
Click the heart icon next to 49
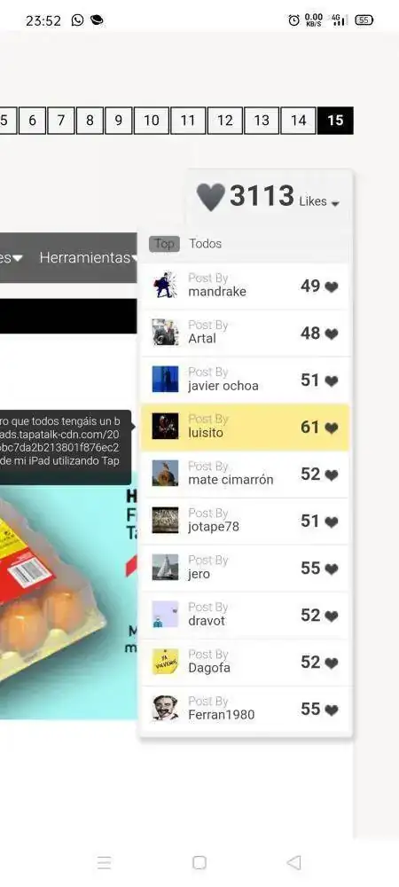(332, 287)
